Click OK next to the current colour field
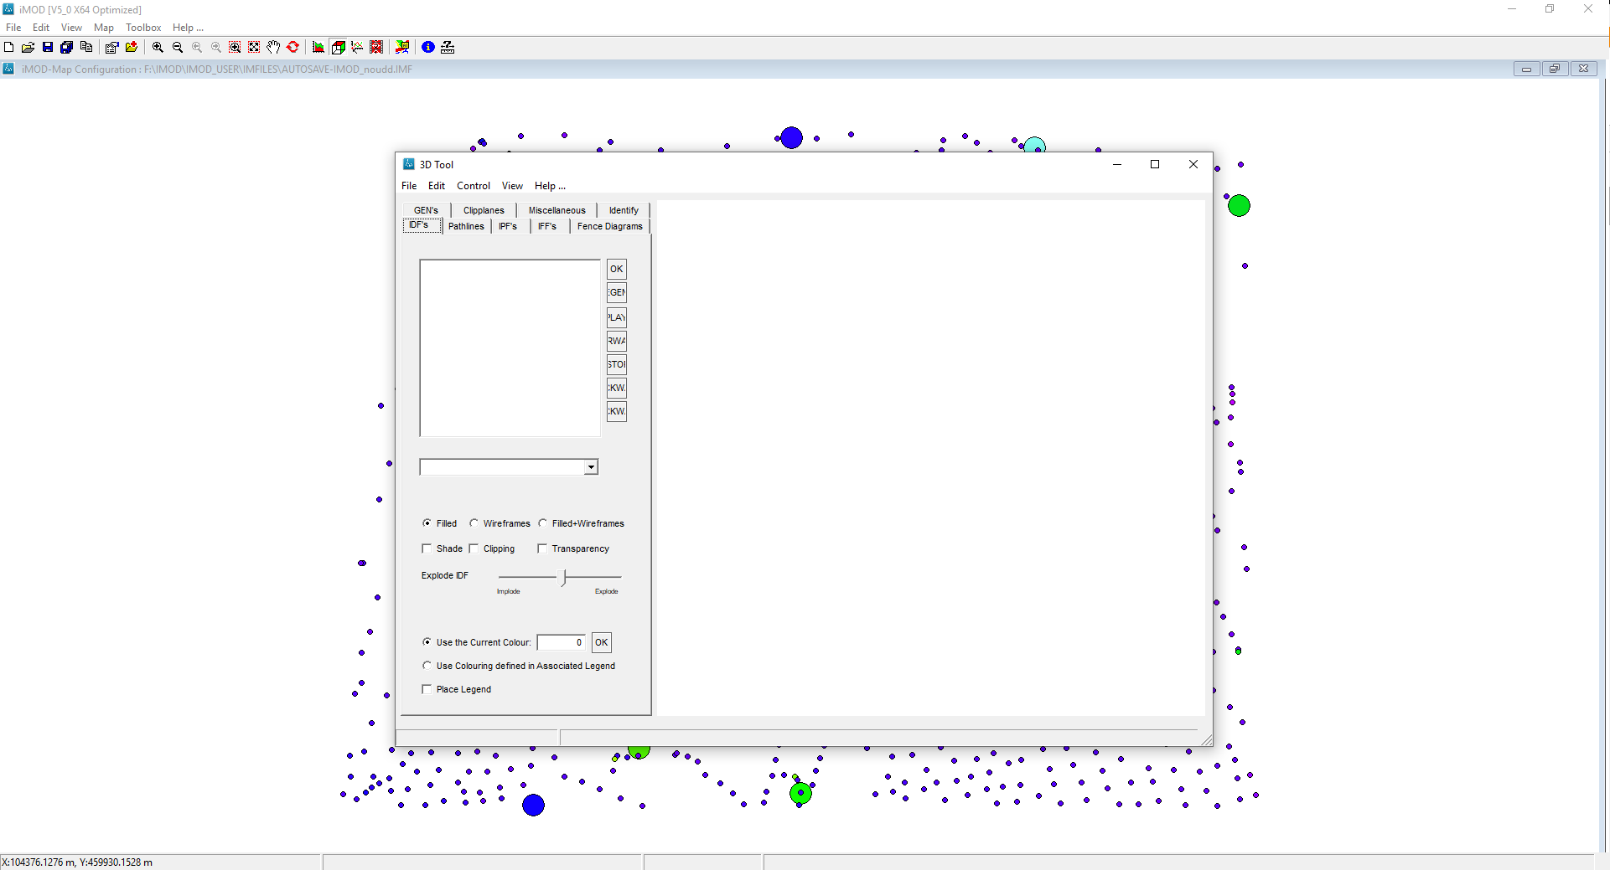 (x=601, y=642)
